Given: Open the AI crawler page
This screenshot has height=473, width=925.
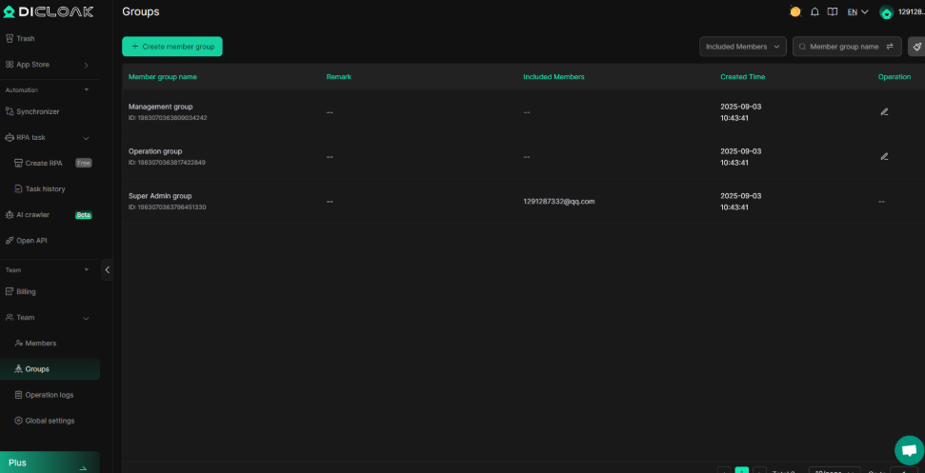Looking at the screenshot, I should tap(32, 215).
